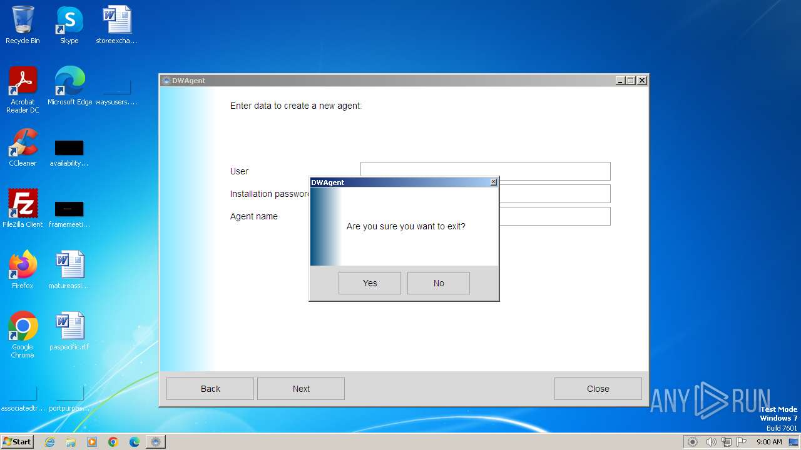801x450 pixels.
Task: Open File Explorer from the taskbar
Action: [x=71, y=442]
